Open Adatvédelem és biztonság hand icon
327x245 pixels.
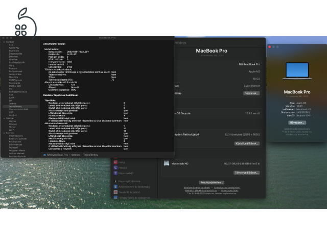(115, 187)
